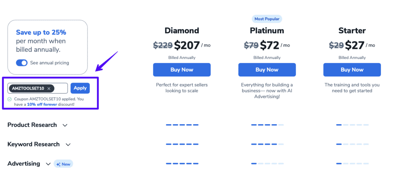Click Diamond's Product Research rating bar
The width and height of the screenshot is (396, 171).
182,125
